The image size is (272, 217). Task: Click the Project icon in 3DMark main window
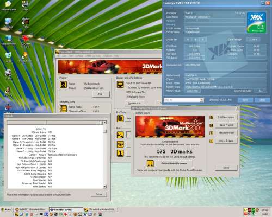(63, 85)
